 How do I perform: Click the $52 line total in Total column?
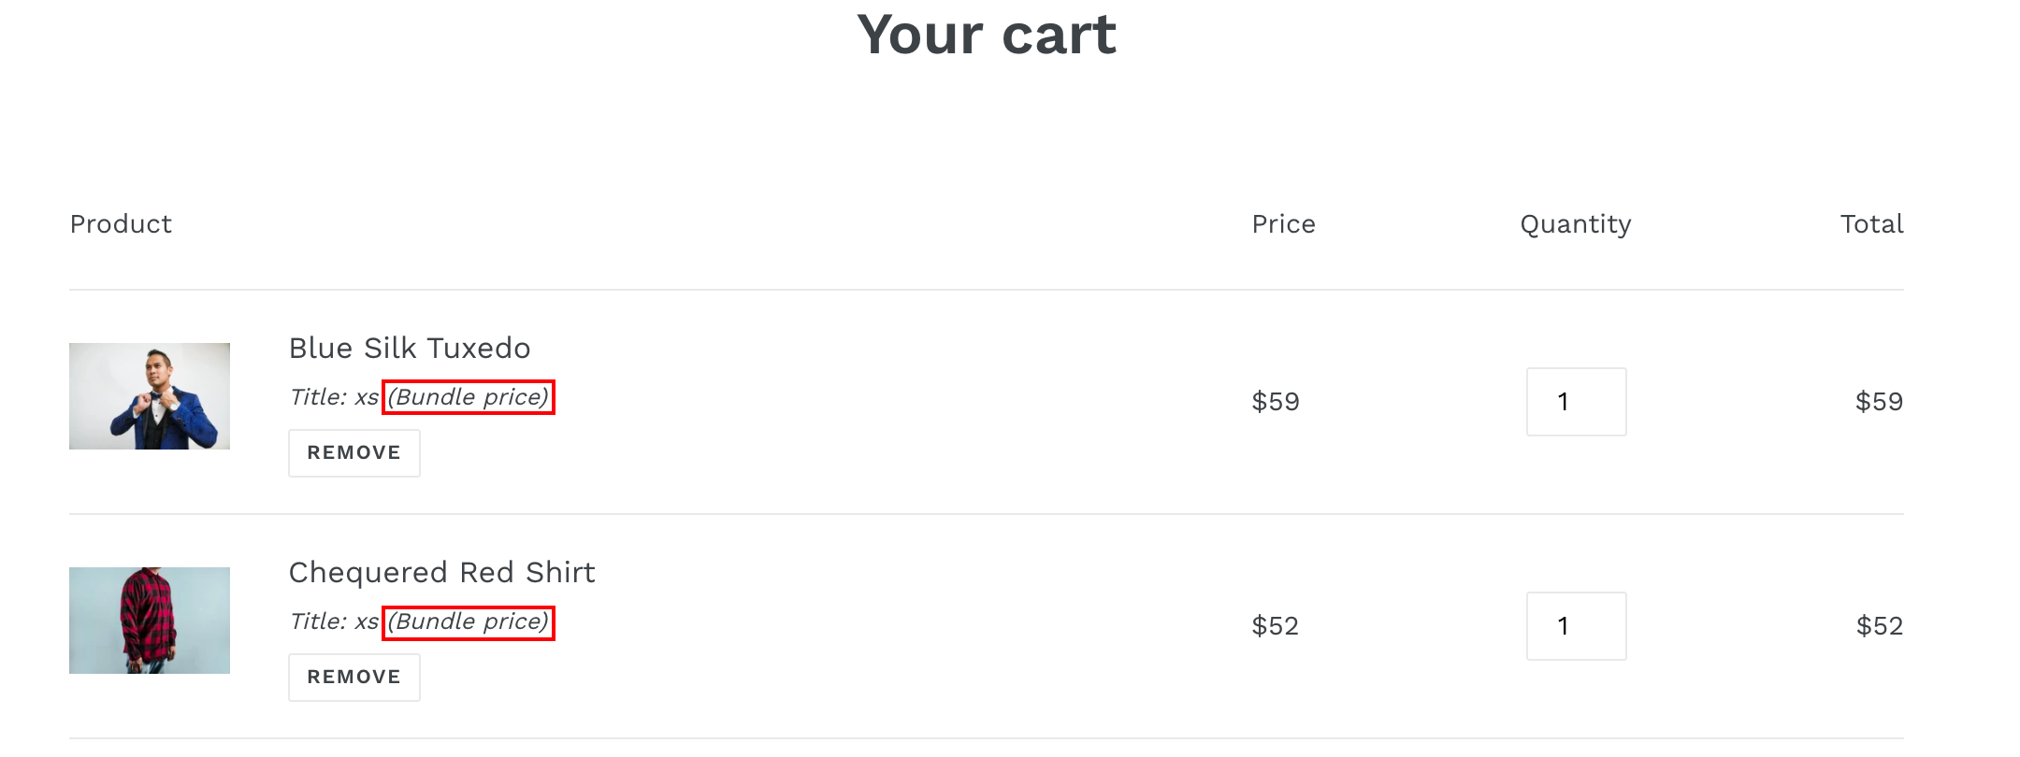click(x=1879, y=626)
